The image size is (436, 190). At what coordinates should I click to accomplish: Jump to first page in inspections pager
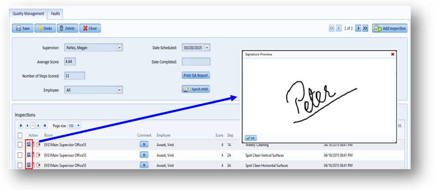pyautogui.click(x=21, y=126)
